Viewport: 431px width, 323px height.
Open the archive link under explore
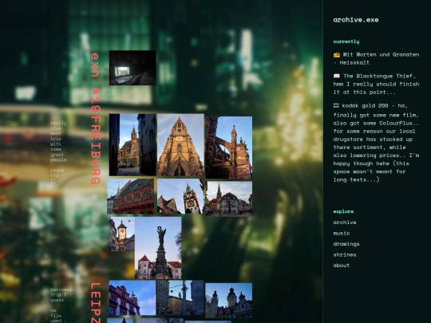[x=345, y=223]
